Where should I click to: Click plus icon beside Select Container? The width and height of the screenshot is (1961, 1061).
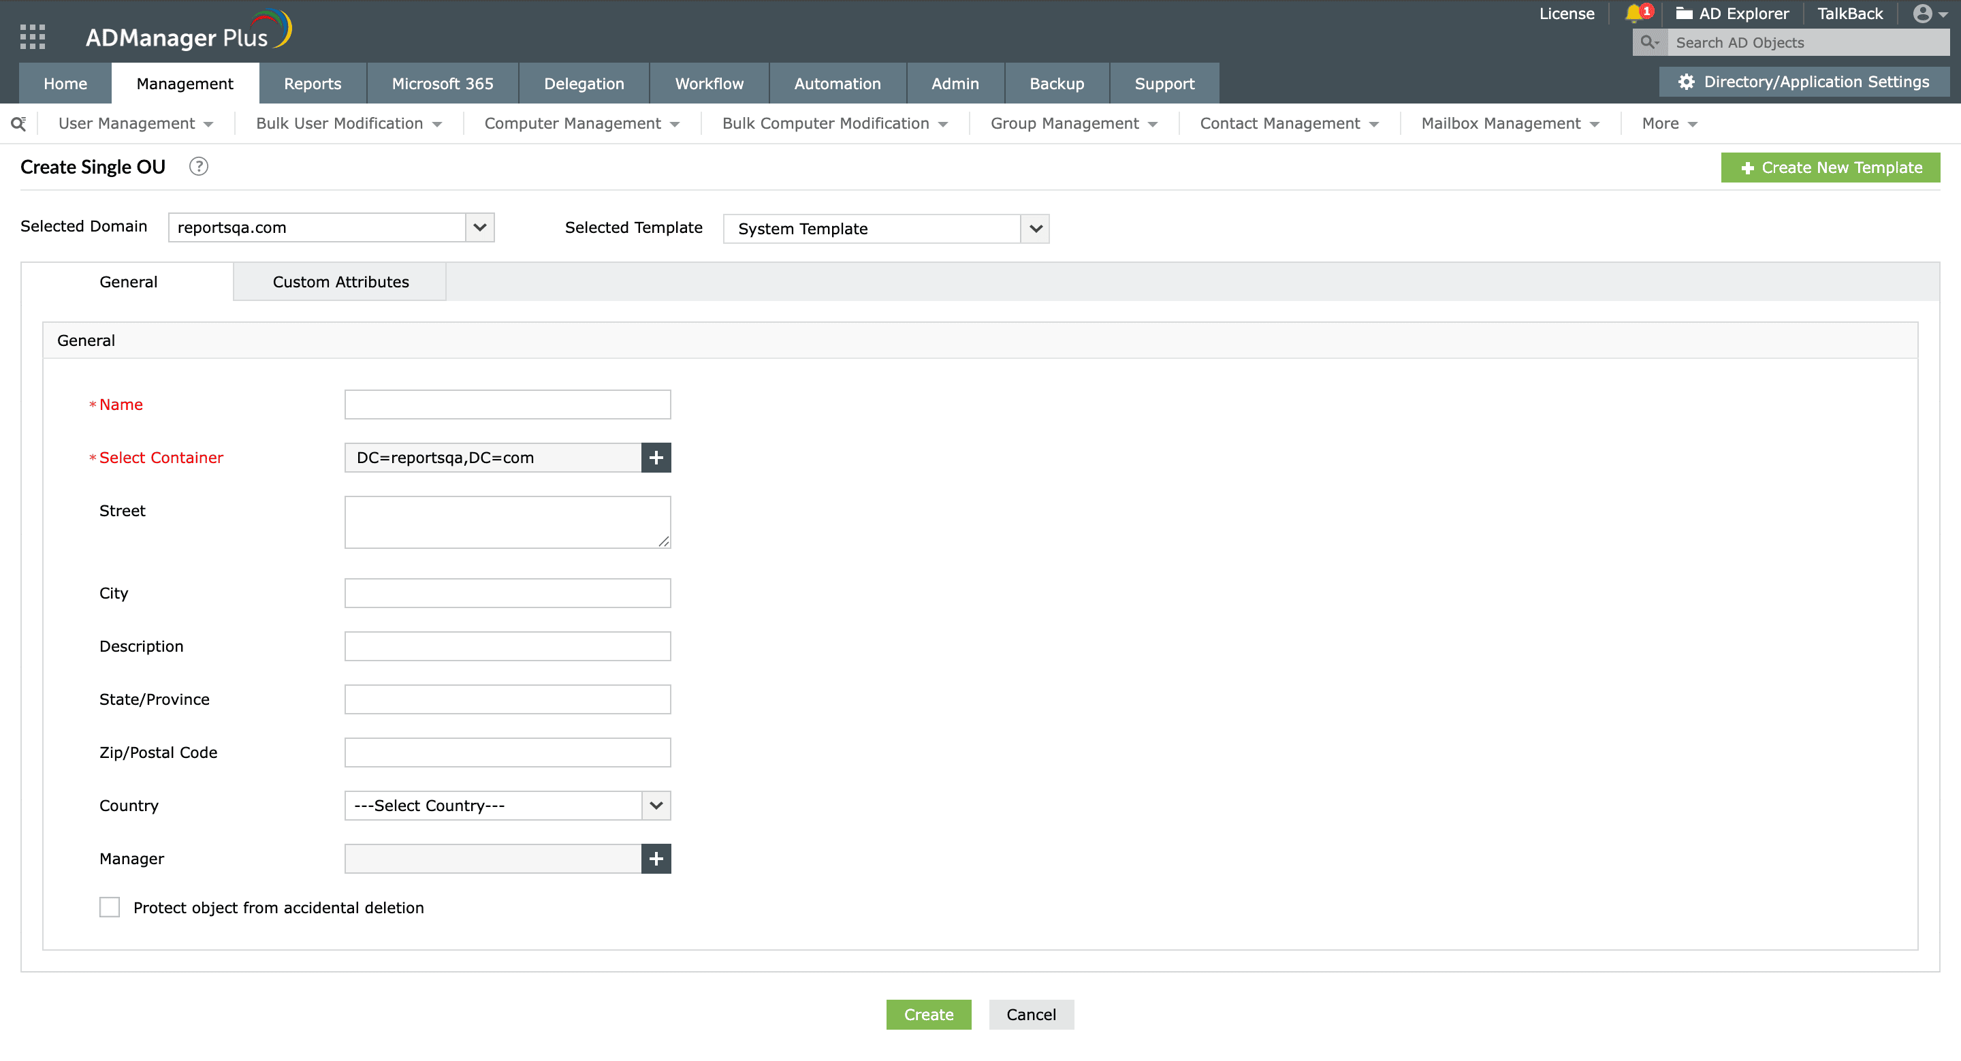click(x=656, y=458)
